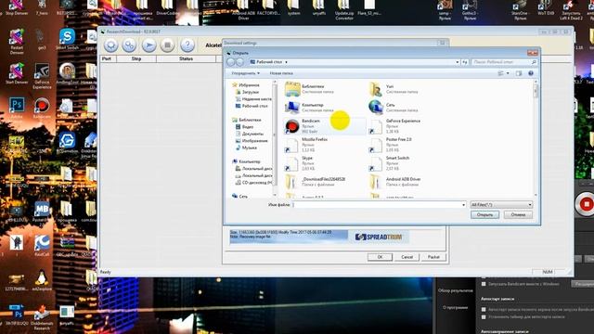Click the Рабочий стол breadcrumb arrow
594x334 pixels.
(x=287, y=62)
